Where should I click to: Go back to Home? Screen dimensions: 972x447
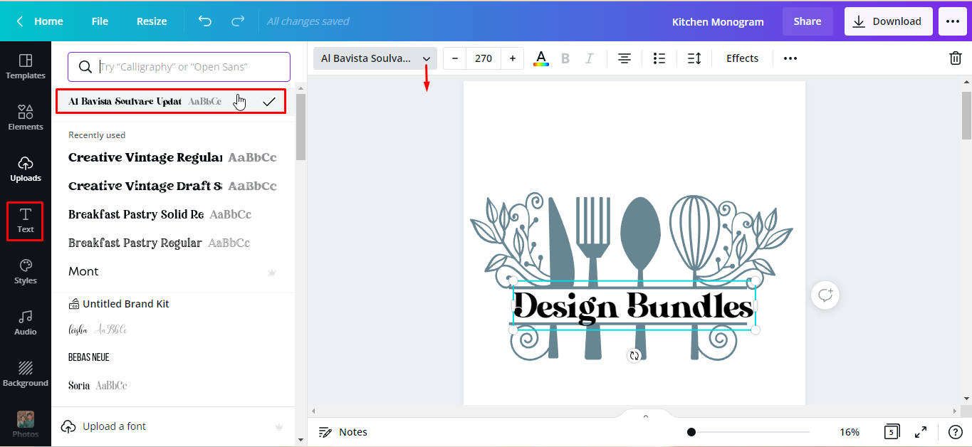tap(40, 21)
